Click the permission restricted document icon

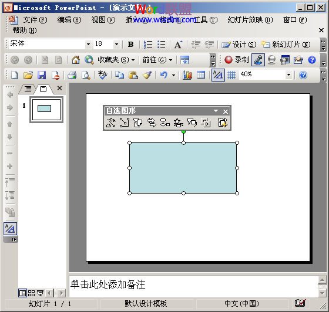tap(56, 75)
